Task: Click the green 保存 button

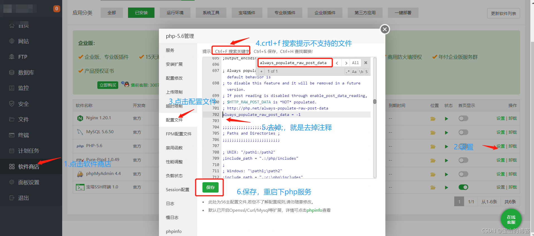Action: point(210,188)
